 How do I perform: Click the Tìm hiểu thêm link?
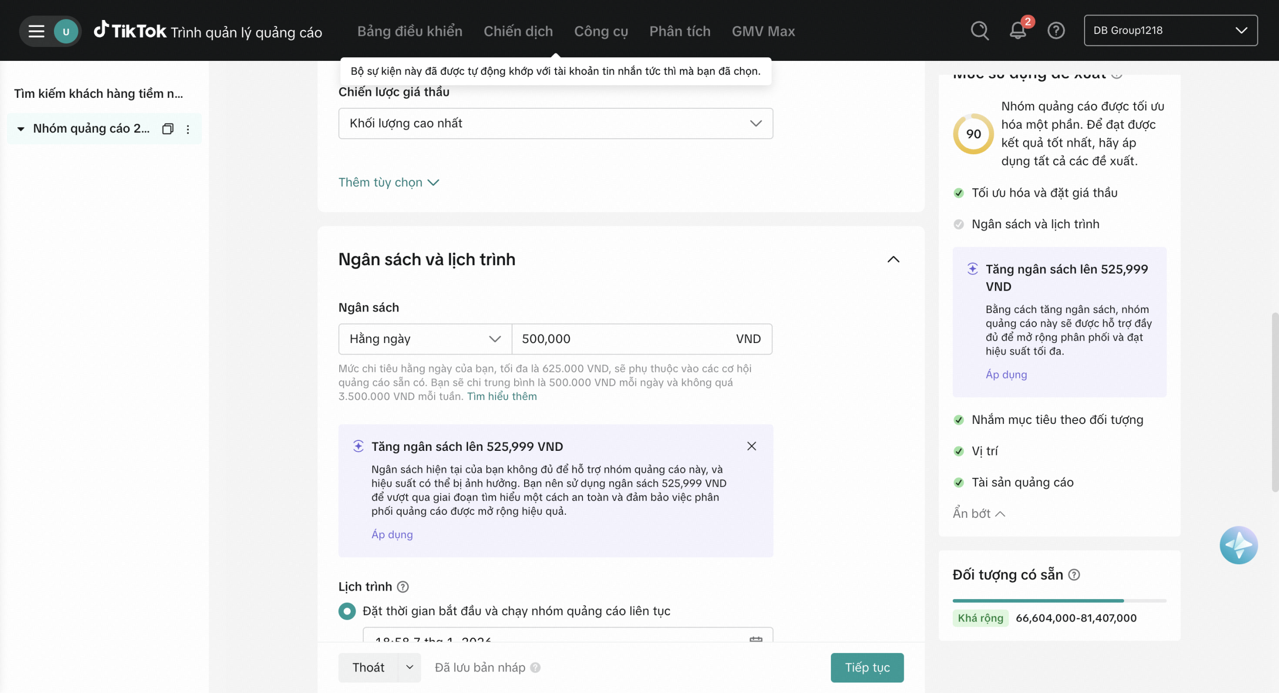click(502, 396)
